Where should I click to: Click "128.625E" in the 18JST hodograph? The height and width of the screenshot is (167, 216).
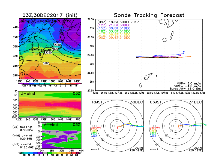click(x=136, y=150)
